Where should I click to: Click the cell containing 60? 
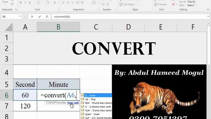click(25, 95)
